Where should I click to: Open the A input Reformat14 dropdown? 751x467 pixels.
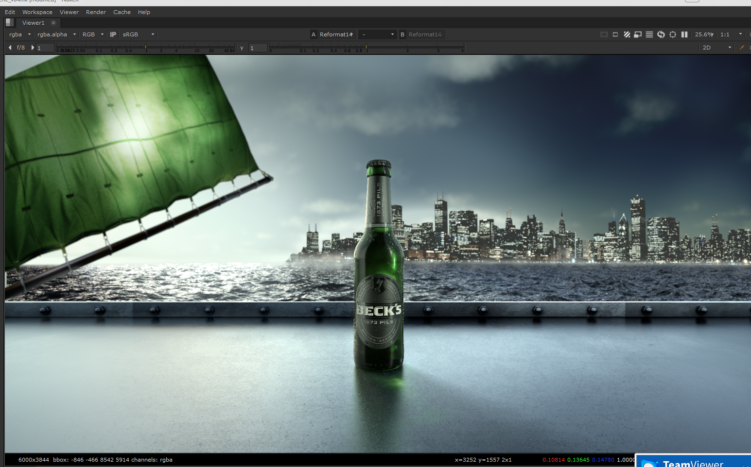(336, 34)
